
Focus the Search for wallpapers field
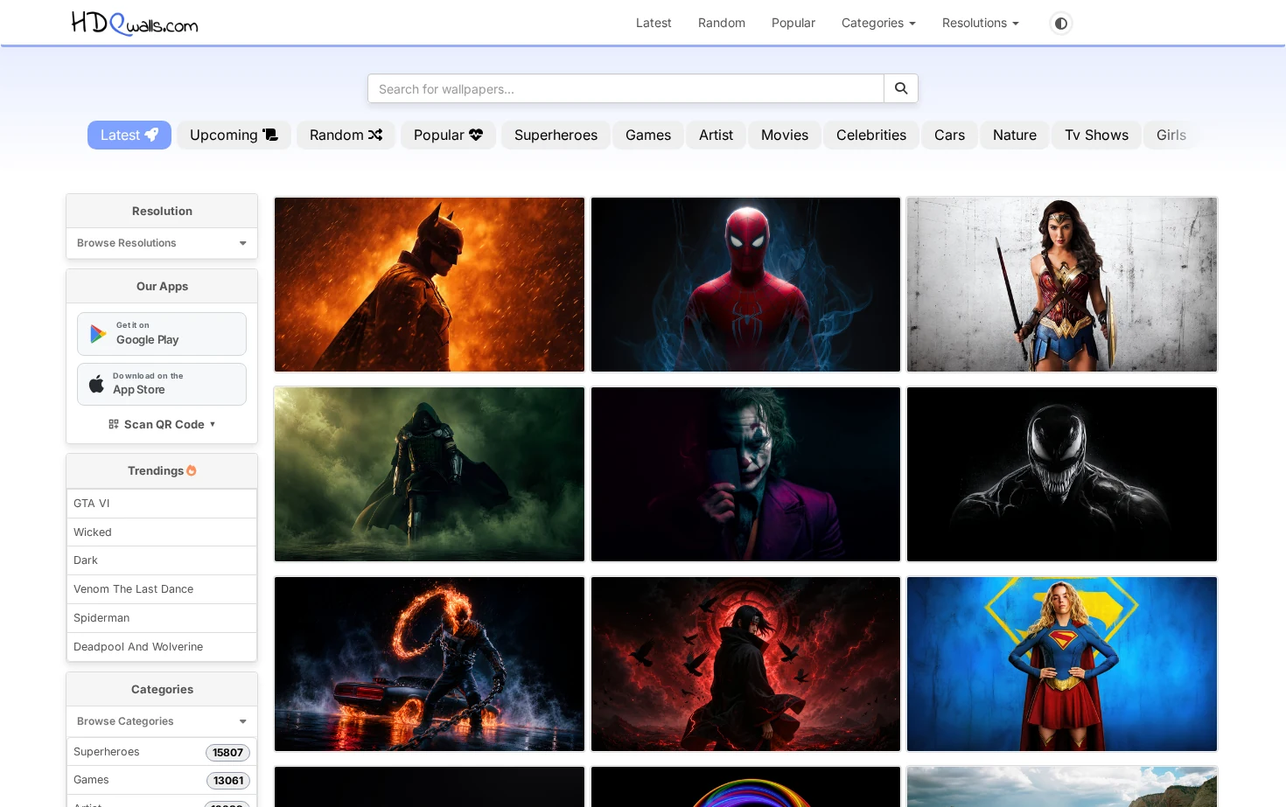626,88
